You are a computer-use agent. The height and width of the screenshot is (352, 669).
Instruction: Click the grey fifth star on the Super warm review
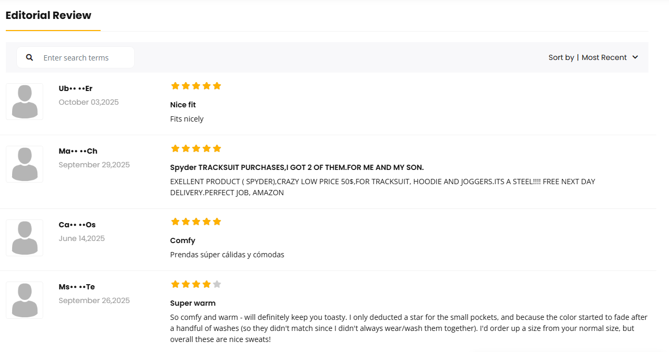click(x=217, y=284)
